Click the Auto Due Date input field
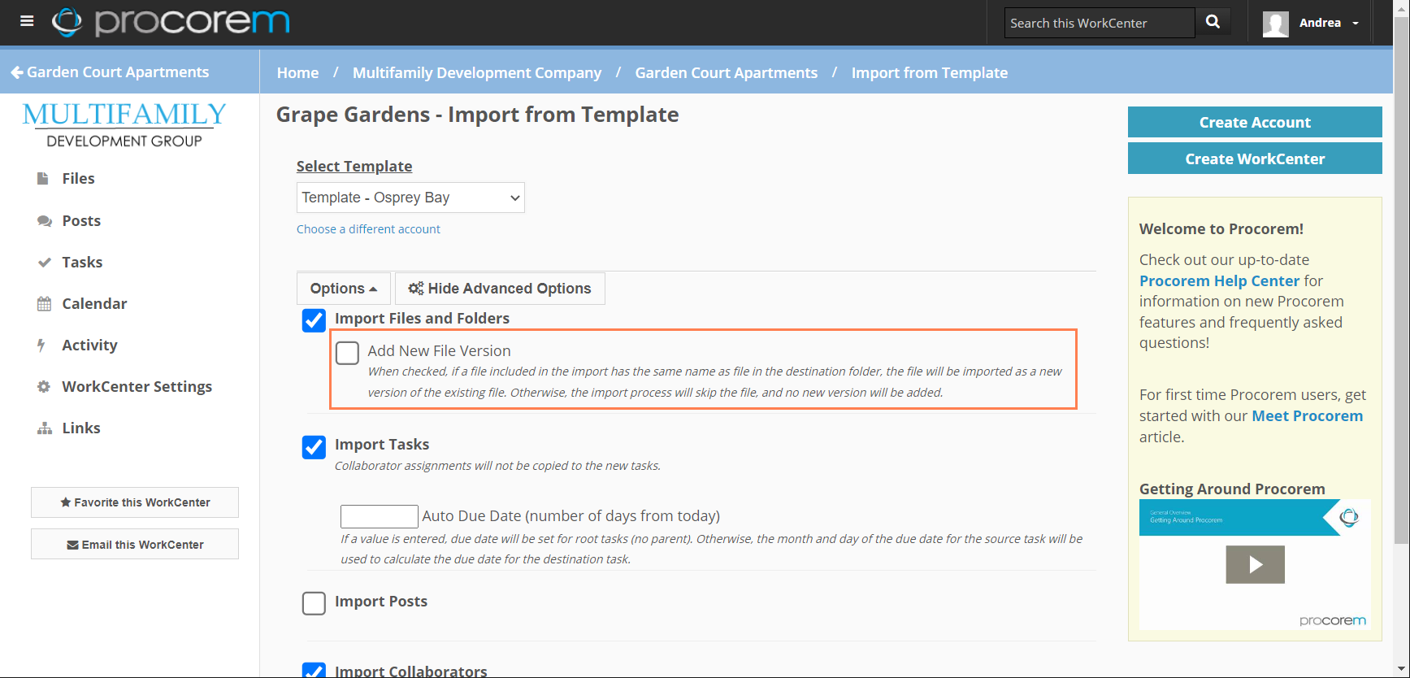 point(379,516)
